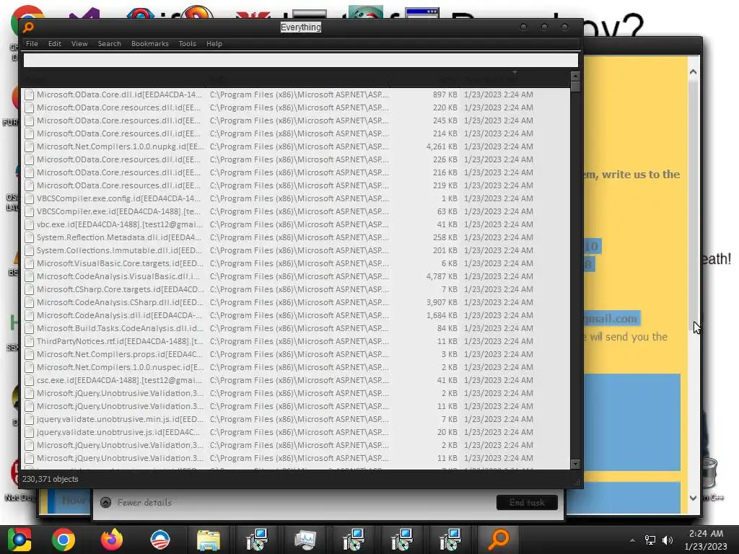The height and width of the screenshot is (554, 739).
Task: Click the results list scroll-down arrow
Action: click(575, 464)
